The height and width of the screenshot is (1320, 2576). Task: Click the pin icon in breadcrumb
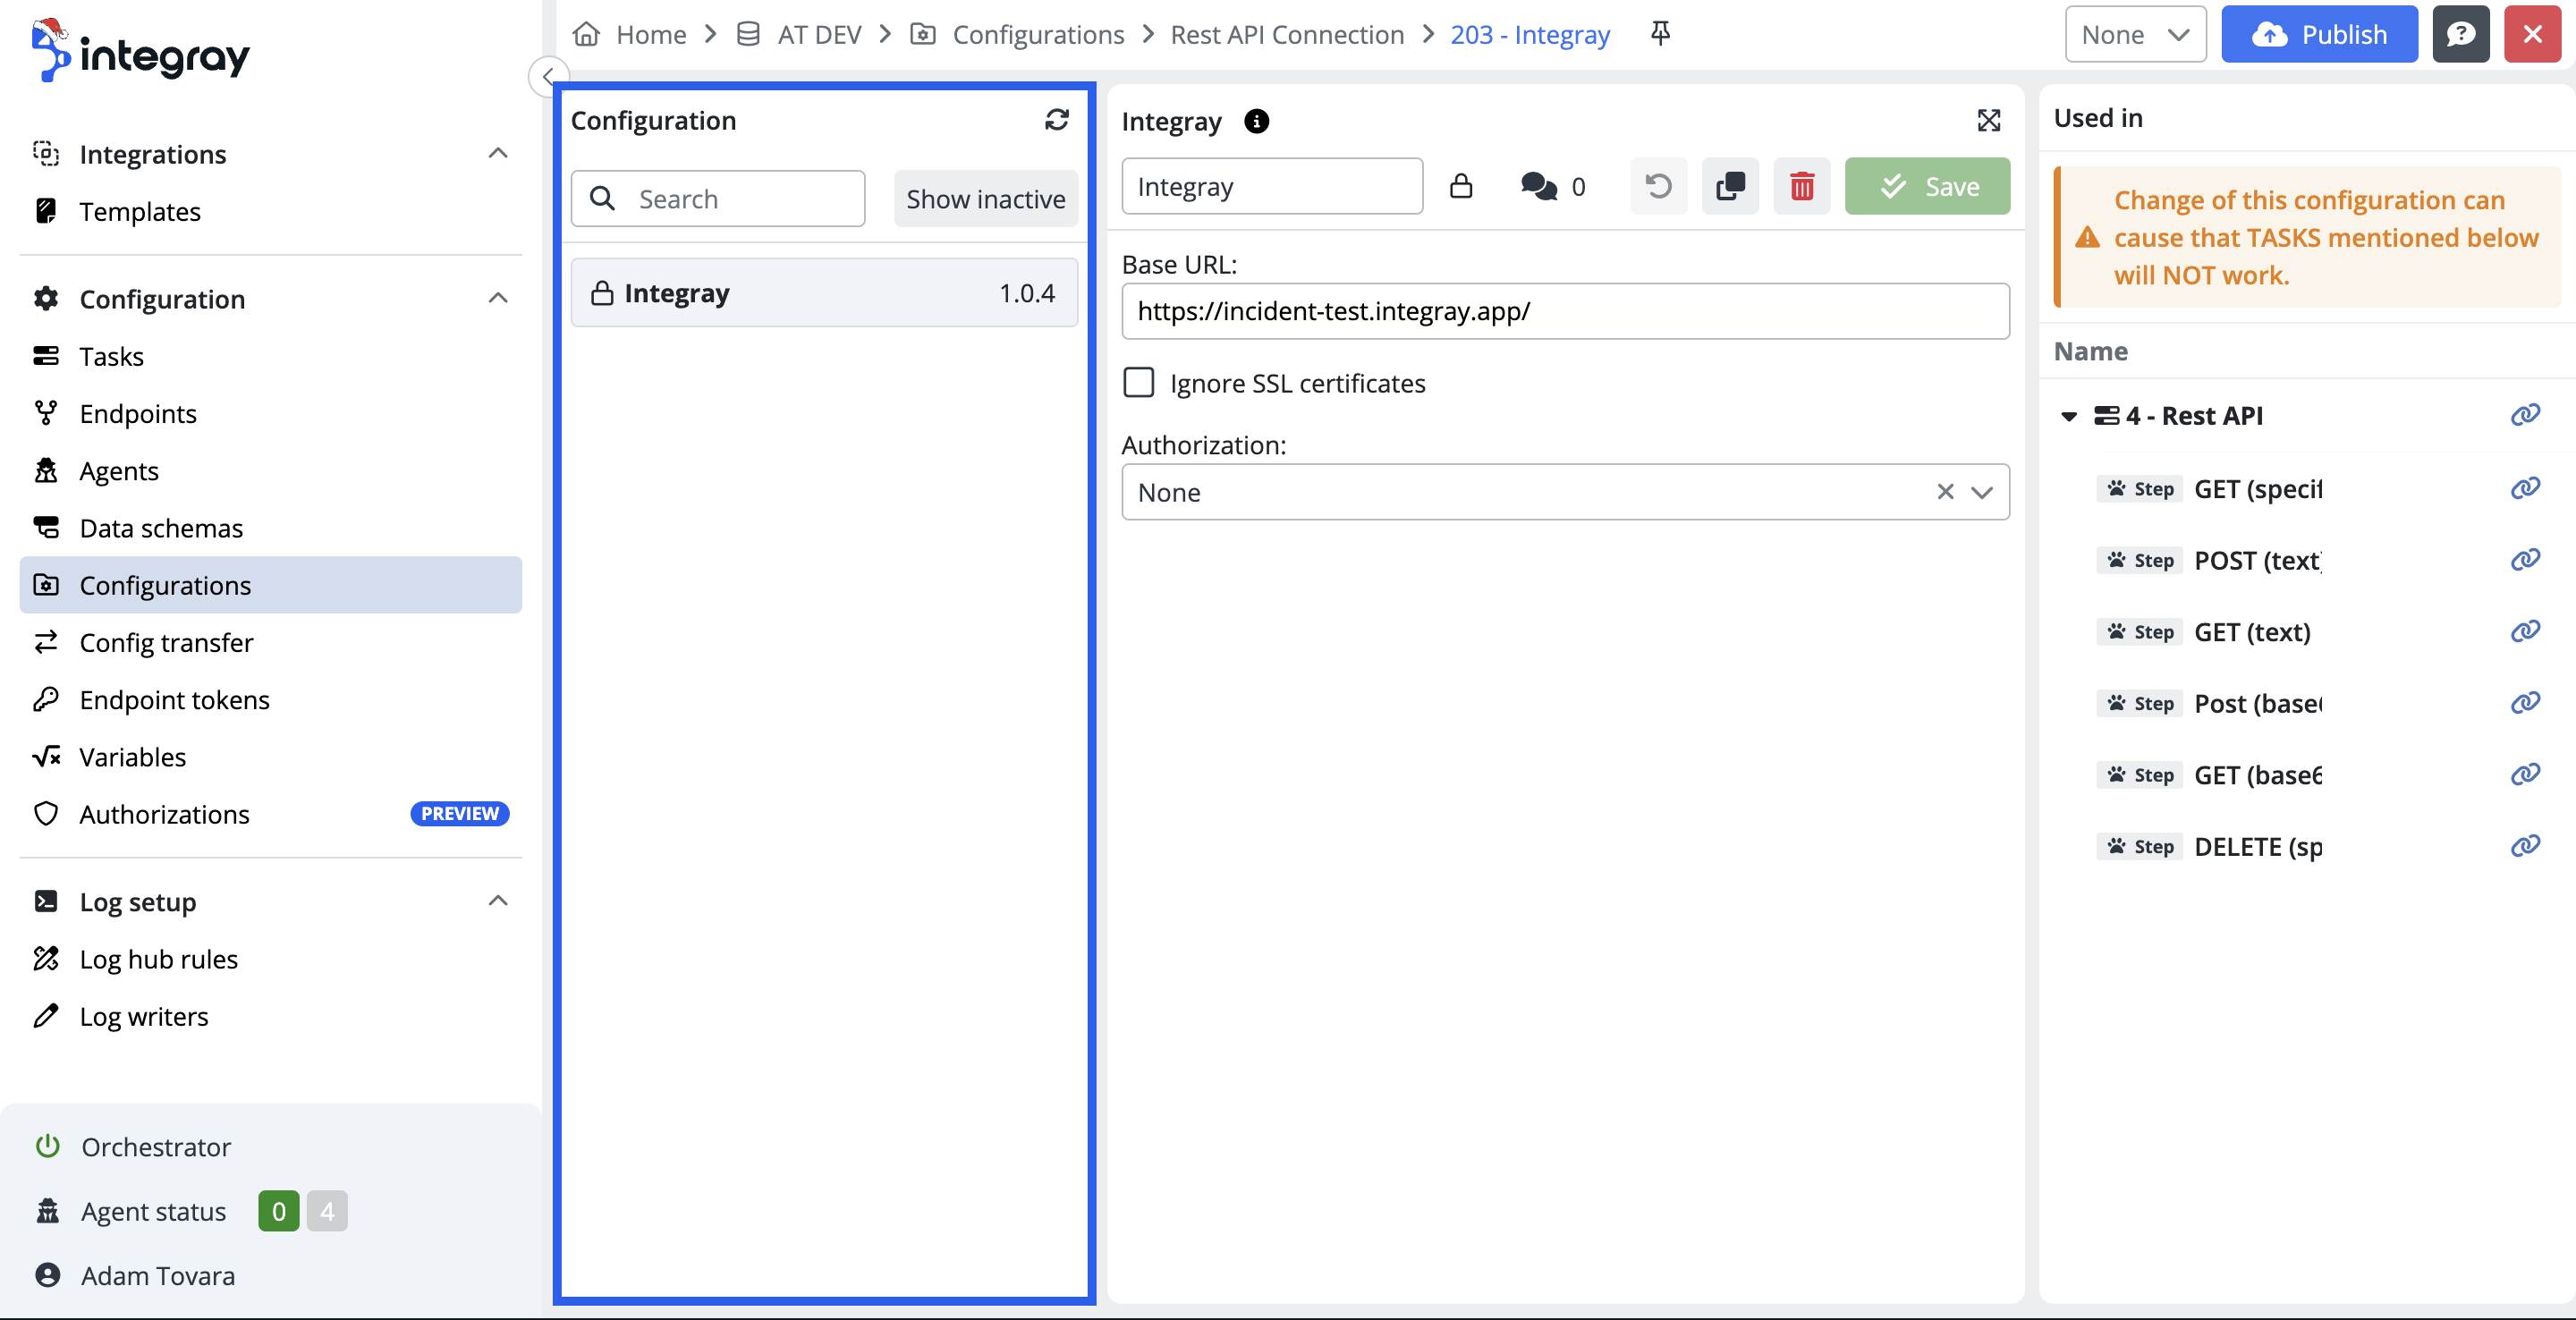point(1660,34)
